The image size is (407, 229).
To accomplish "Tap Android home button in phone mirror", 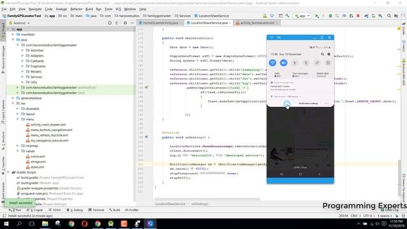I will [300, 174].
